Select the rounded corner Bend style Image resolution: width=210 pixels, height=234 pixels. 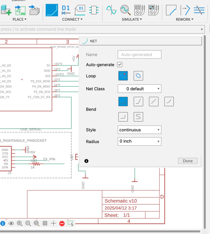coord(123,117)
